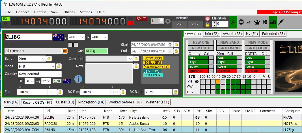This screenshot has width=302, height=133.
Task: Toggle the azimuth lock padlock
Action: click(208, 24)
